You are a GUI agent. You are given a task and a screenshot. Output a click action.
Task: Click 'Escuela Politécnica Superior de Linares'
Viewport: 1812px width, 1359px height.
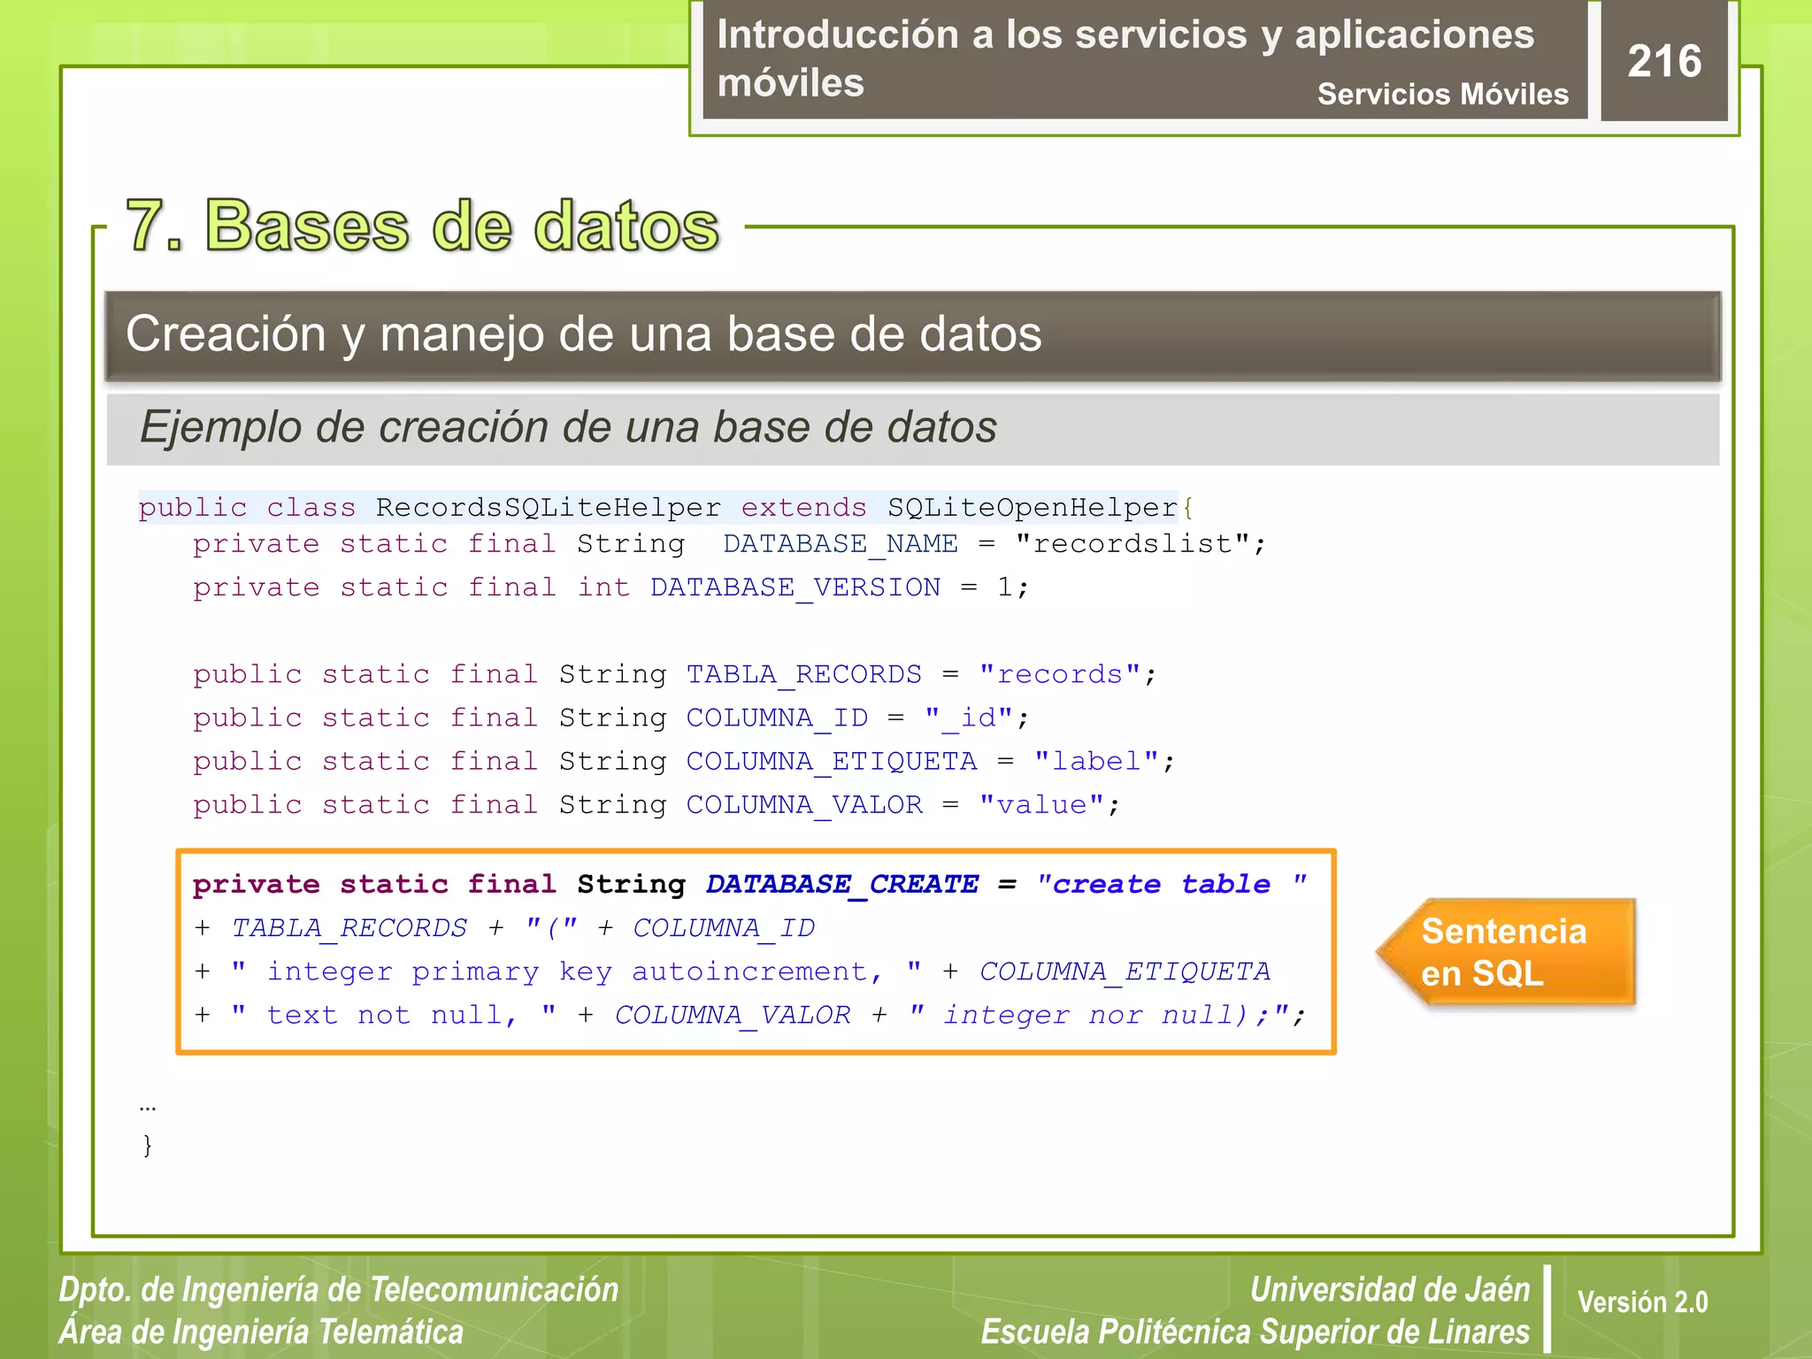click(1255, 1332)
